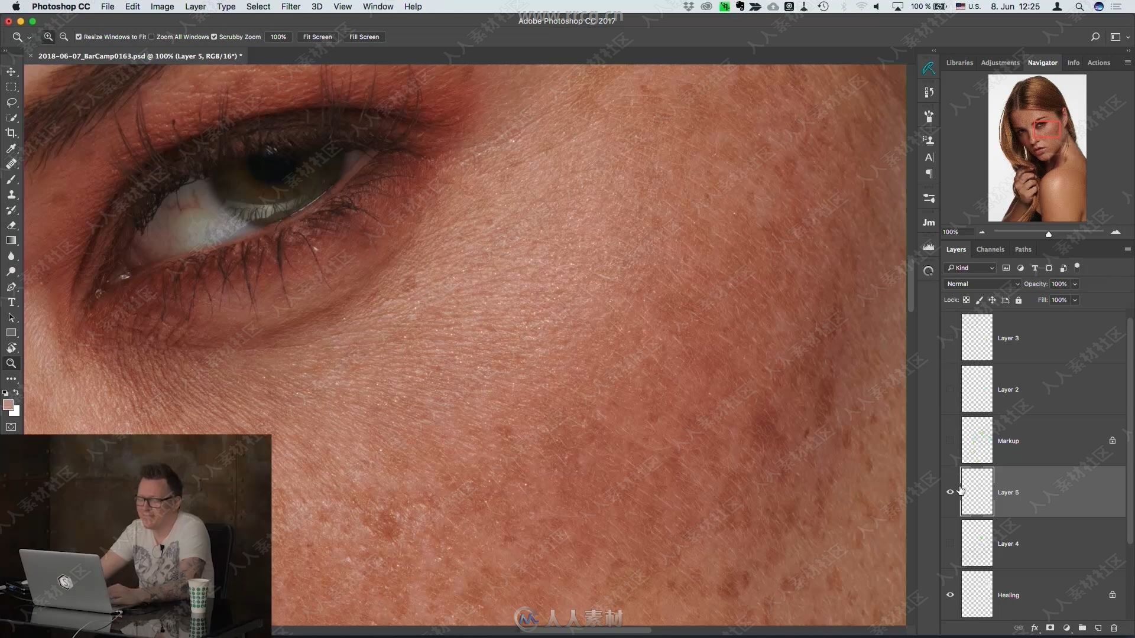This screenshot has width=1135, height=638.
Task: Select the Clone Stamp tool
Action: coord(11,194)
